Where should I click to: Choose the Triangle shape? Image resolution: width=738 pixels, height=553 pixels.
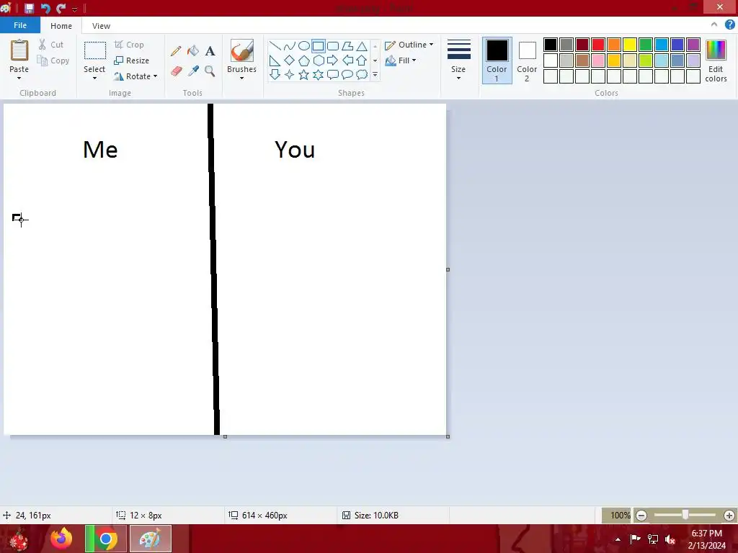click(x=362, y=45)
